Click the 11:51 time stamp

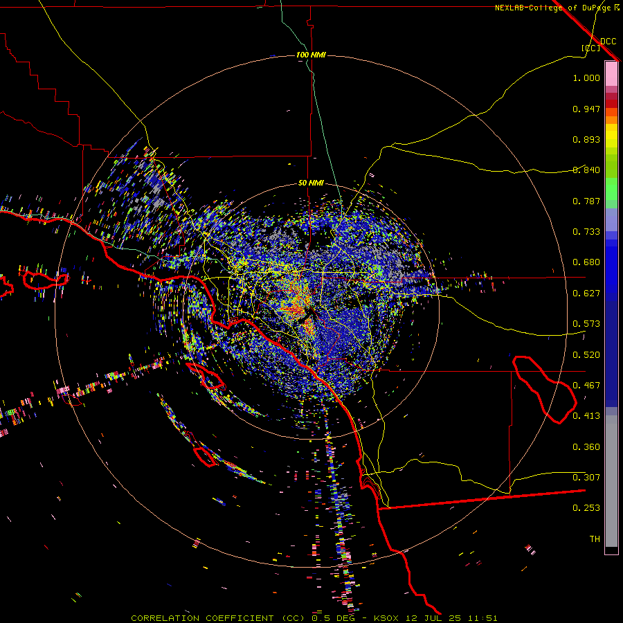482,618
